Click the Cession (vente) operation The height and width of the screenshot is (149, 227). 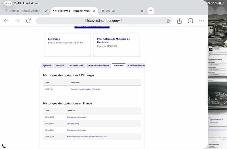[73, 124]
